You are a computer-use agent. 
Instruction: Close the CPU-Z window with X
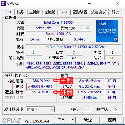pyautogui.click(x=118, y=3)
